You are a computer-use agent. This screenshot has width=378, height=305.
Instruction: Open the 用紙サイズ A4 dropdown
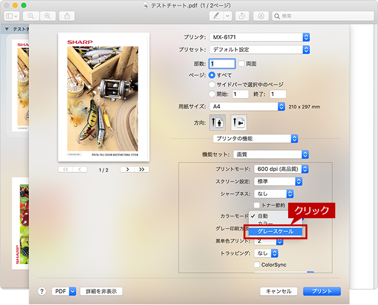(246, 106)
